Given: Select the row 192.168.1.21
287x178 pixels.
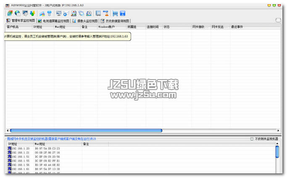Looking at the screenshot, I should click(x=141, y=152).
